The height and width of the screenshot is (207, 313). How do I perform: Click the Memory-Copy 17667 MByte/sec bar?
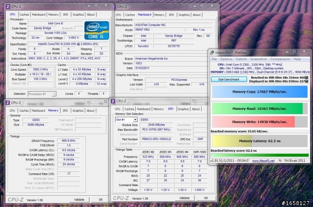260,92
